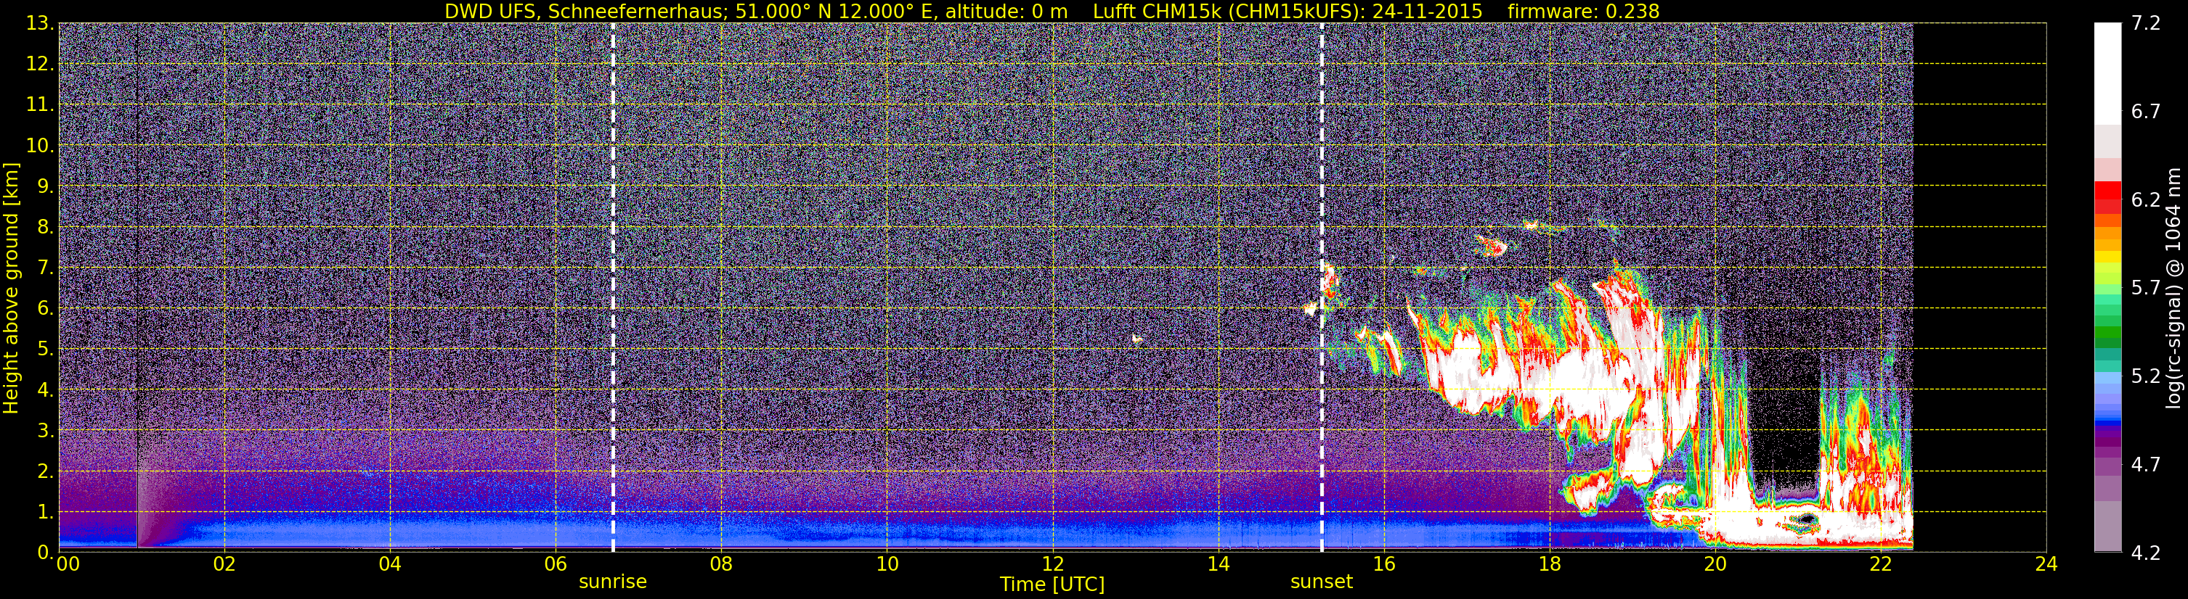Screen dimensions: 2188x599
Task: Click the colorbar label '5.7'
Action: [2146, 289]
